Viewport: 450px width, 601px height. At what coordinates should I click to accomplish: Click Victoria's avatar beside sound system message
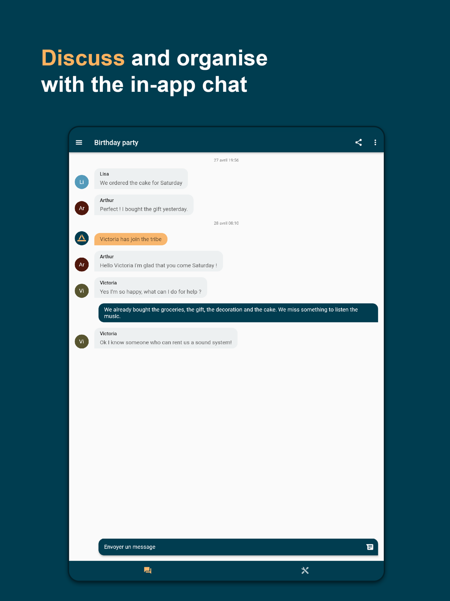[x=81, y=341]
